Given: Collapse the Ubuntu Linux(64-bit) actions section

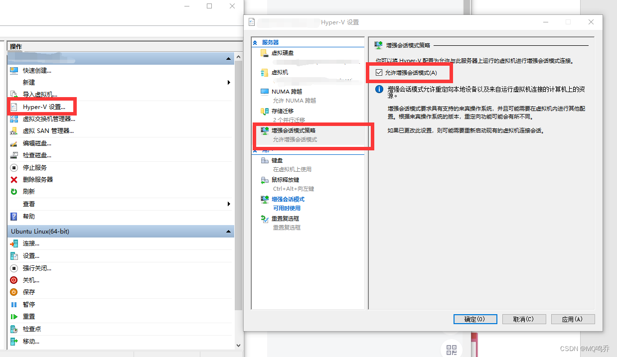Looking at the screenshot, I should (229, 232).
